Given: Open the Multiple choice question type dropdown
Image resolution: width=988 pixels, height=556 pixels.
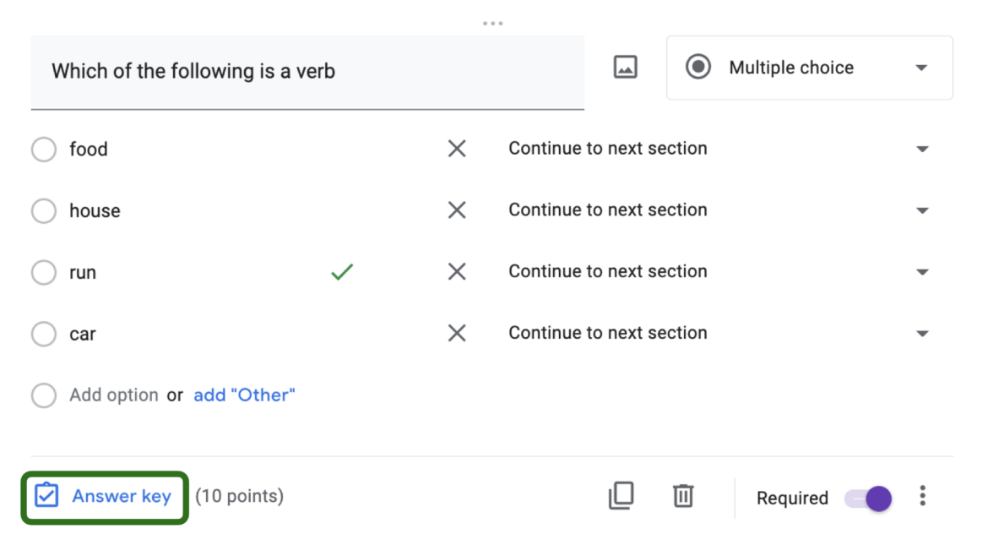Looking at the screenshot, I should click(x=809, y=68).
